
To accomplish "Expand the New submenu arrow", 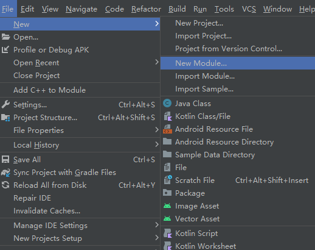I will coord(157,24).
